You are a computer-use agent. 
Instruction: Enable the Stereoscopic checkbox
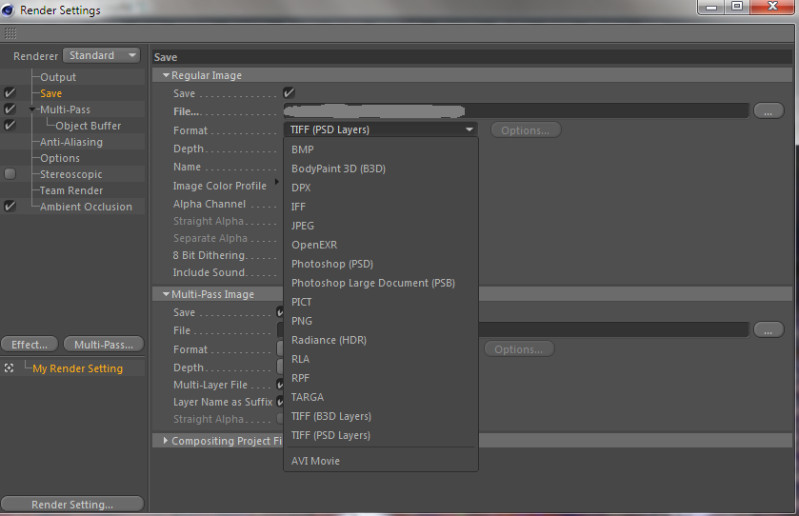[10, 173]
